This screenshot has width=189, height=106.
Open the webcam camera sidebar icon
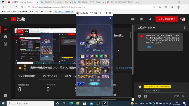click(x=5, y=37)
